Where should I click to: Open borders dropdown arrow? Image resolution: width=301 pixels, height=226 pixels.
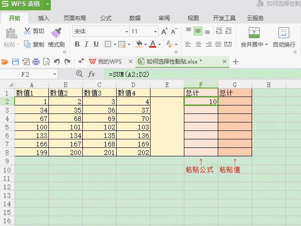115,45
